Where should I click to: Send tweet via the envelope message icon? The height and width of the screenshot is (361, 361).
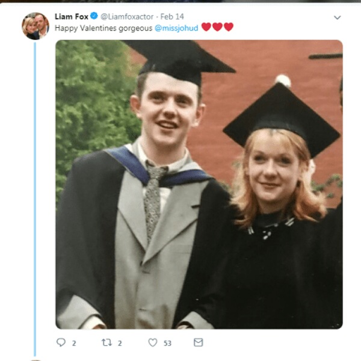[x=198, y=342]
